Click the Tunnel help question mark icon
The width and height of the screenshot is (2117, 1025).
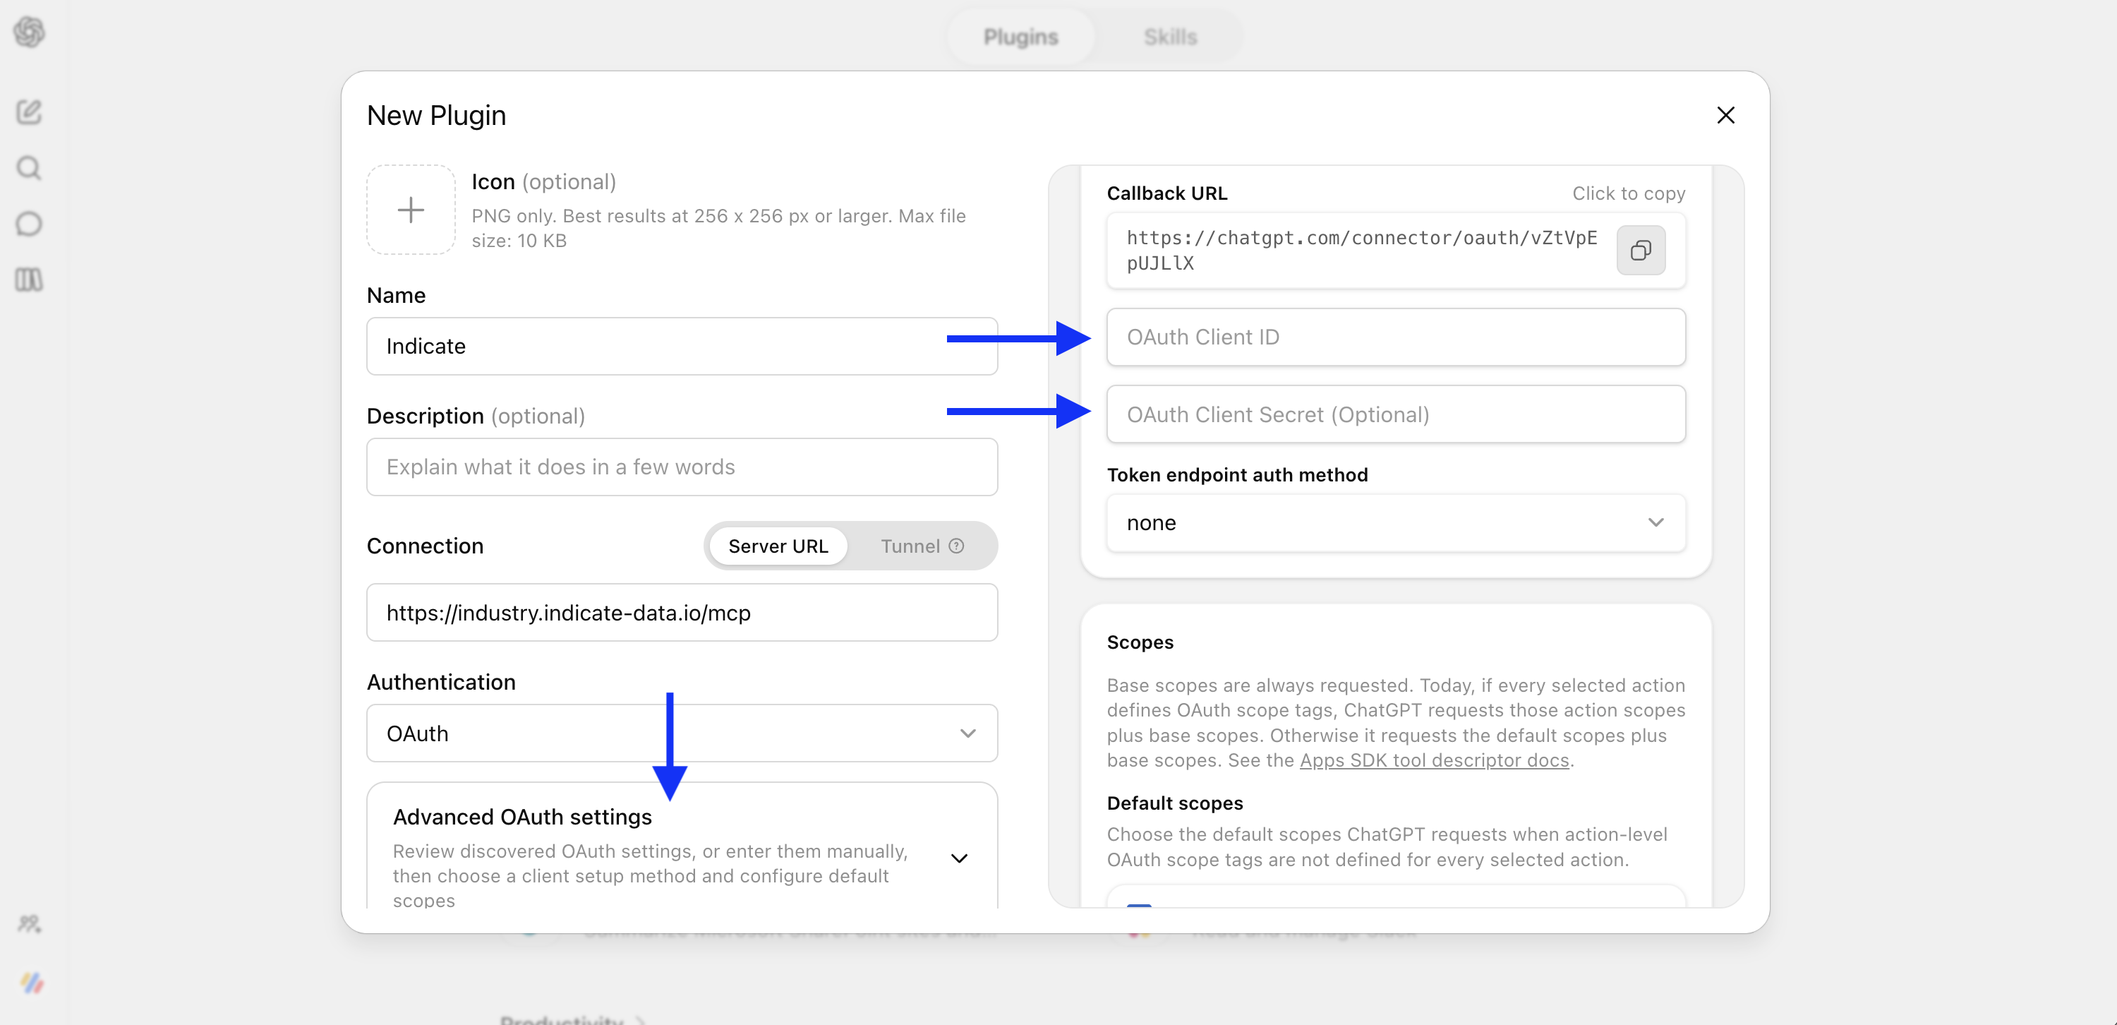pyautogui.click(x=955, y=546)
